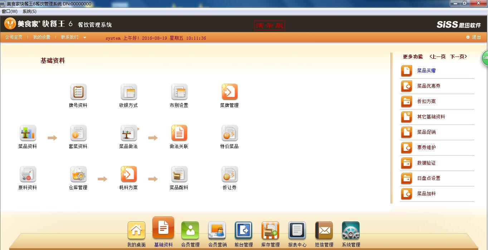Open 我的设置
The height and width of the screenshot is (250, 488).
tap(42, 37)
